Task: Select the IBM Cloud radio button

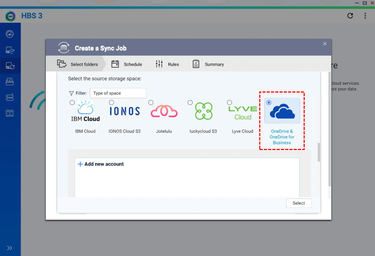Action: point(72,102)
